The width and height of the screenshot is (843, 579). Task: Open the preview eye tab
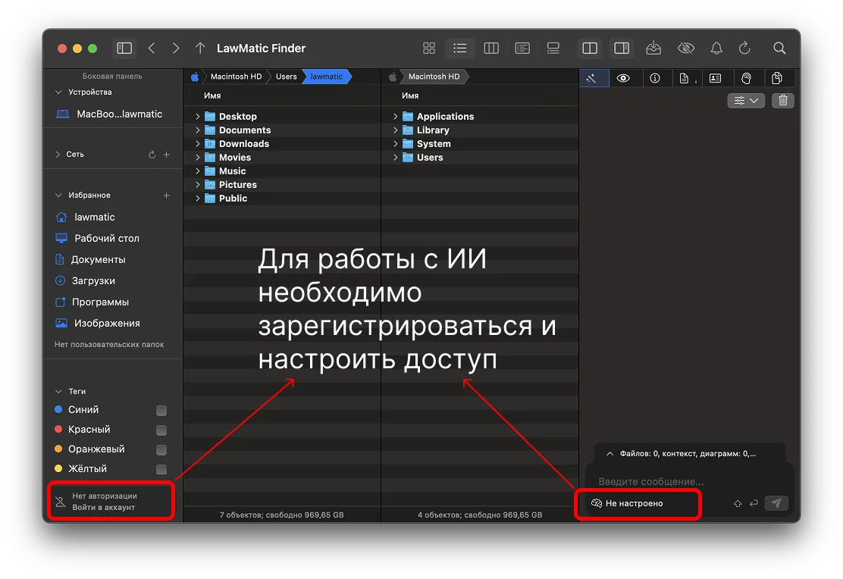[x=623, y=79]
